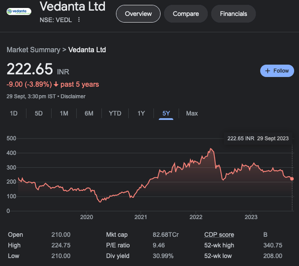Select the 1D time range
299x266 pixels.
click(14, 114)
